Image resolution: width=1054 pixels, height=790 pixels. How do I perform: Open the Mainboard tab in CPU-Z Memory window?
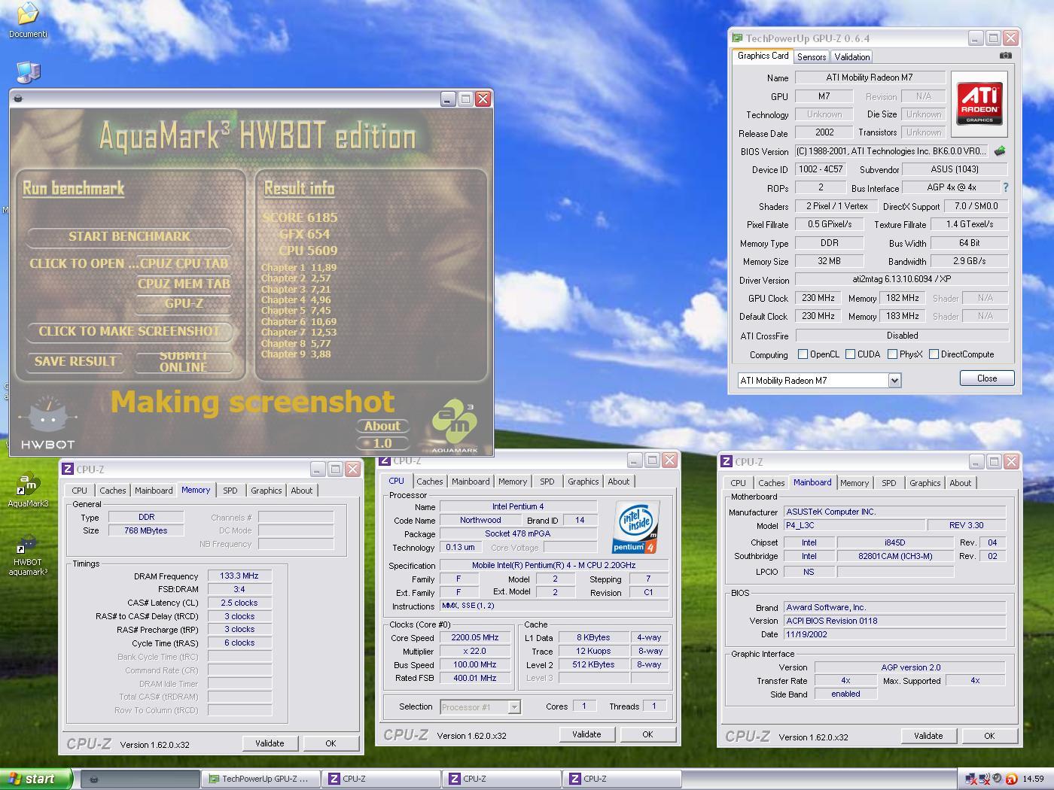point(154,491)
